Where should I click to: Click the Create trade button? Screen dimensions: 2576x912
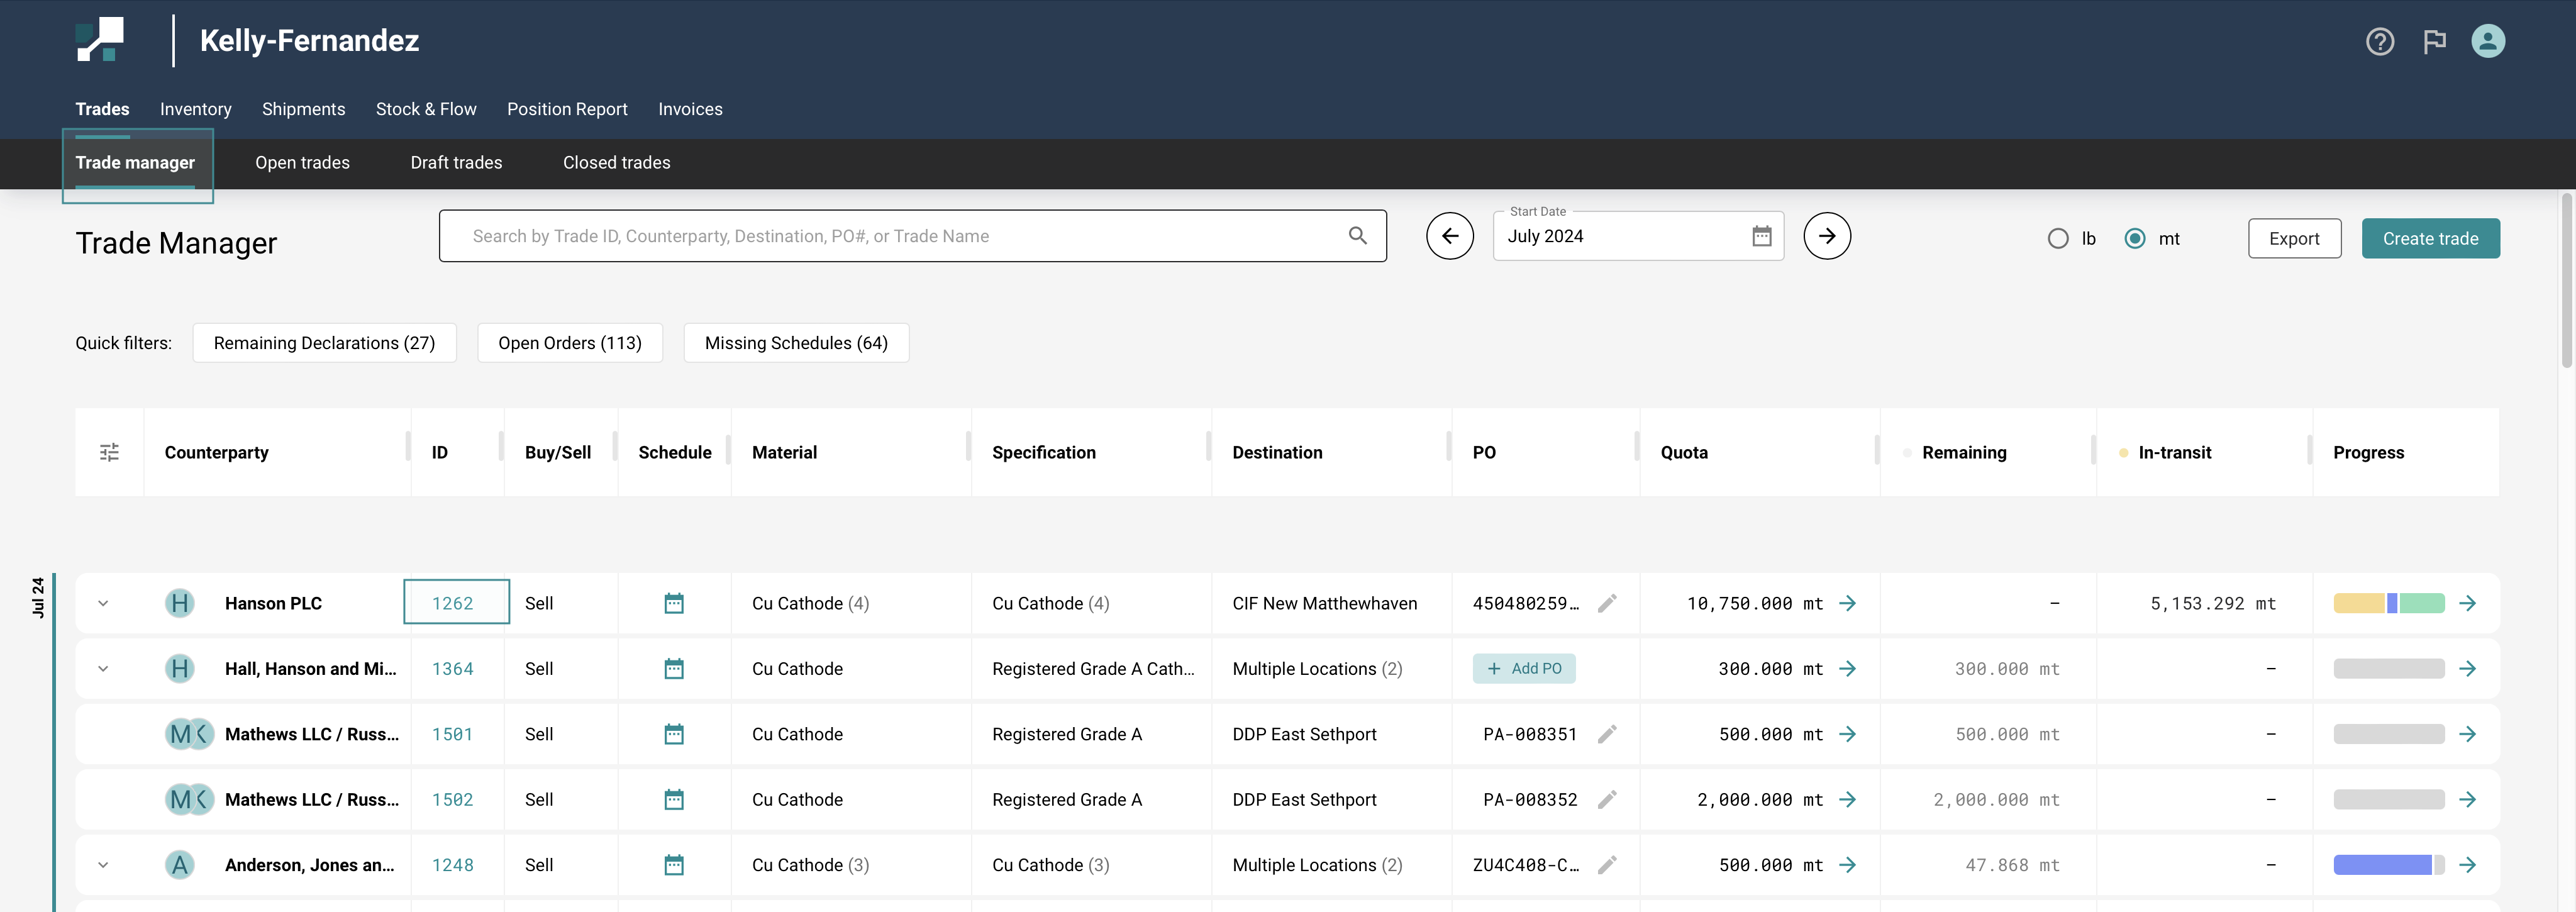[x=2429, y=239]
